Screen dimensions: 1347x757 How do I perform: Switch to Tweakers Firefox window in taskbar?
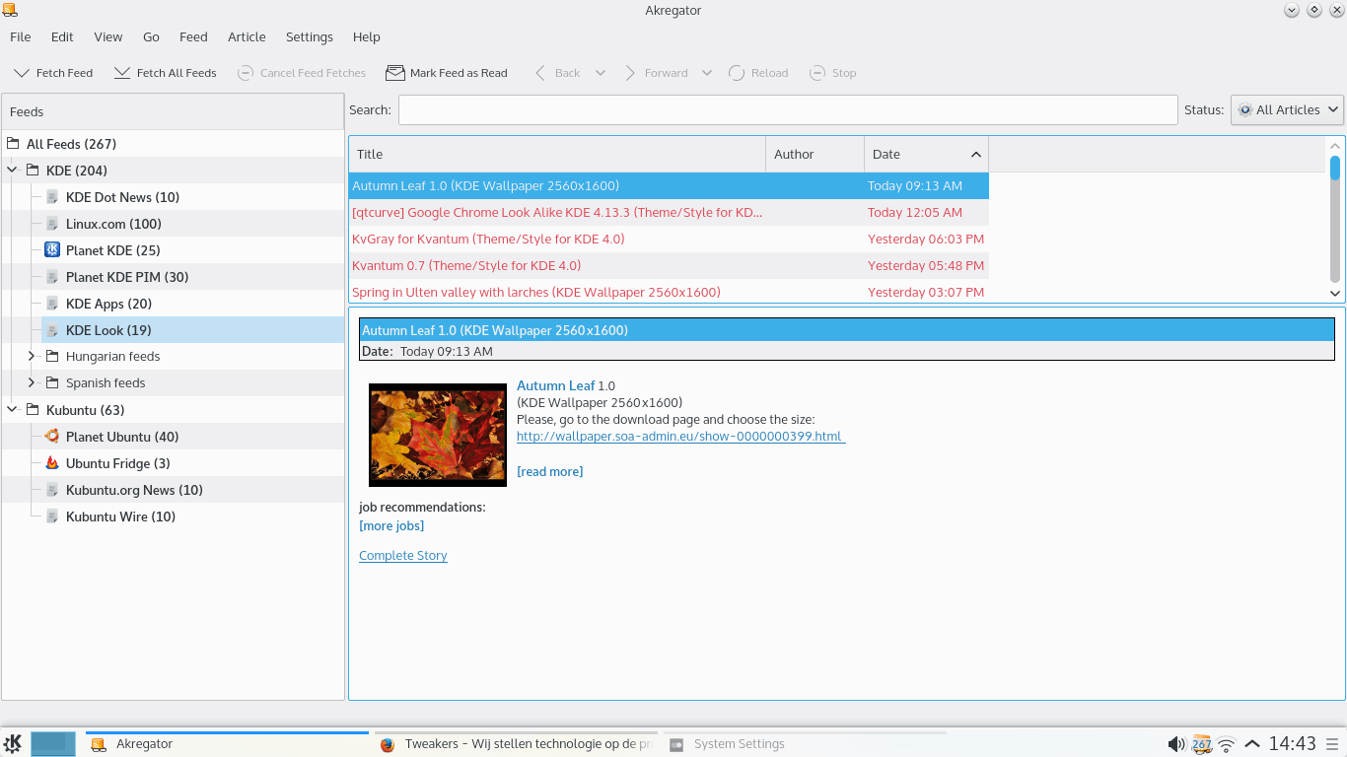tap(517, 744)
